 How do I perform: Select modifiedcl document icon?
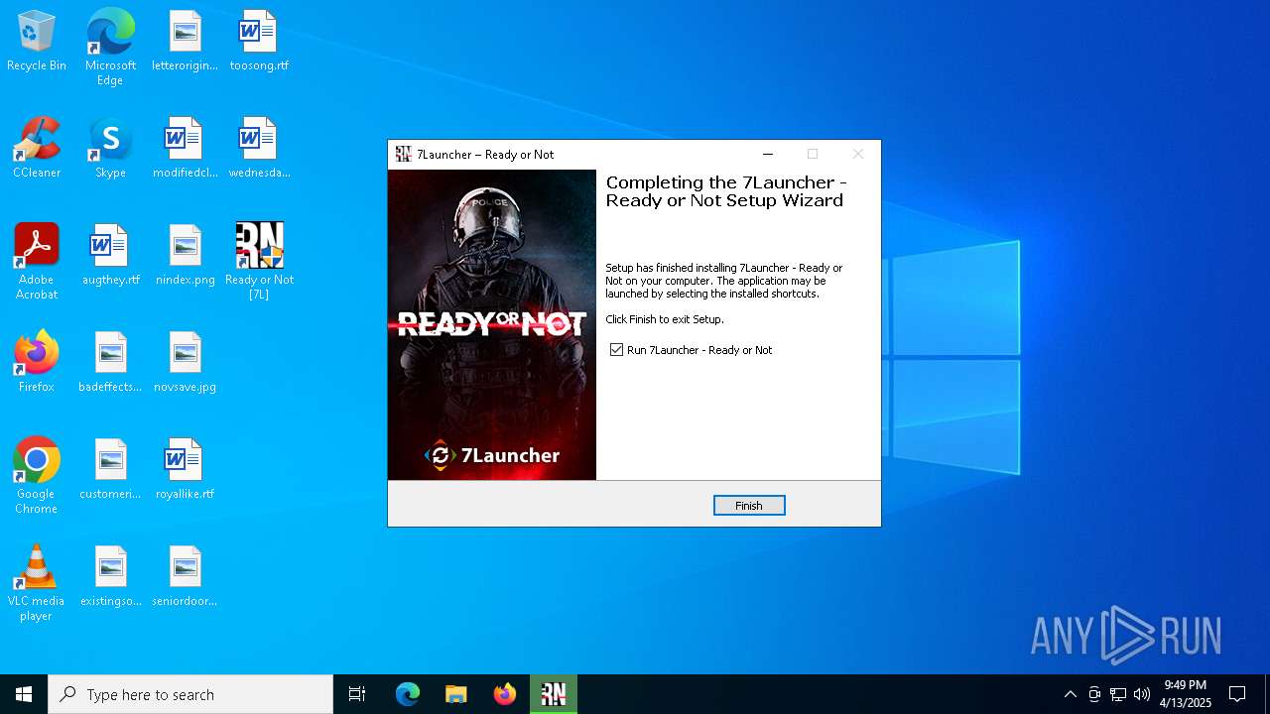(x=185, y=149)
